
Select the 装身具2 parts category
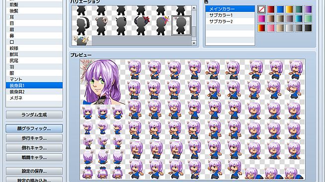tap(34, 91)
